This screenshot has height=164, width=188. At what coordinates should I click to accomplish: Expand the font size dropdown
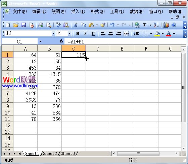click(x=69, y=33)
